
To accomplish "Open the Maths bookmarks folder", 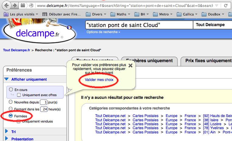I will click(x=120, y=14).
